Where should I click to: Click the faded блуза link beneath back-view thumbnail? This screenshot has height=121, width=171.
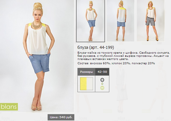pyautogui.click(x=121, y=49)
